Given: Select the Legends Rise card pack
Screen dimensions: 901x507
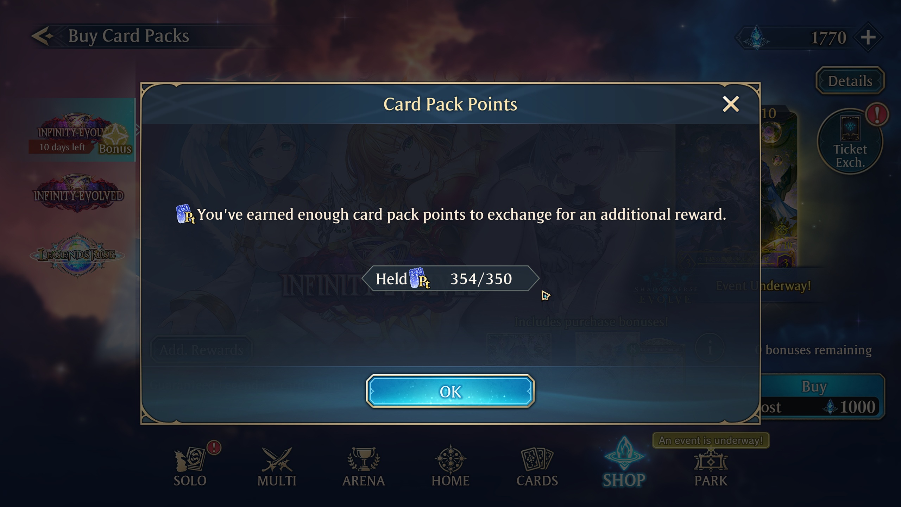Looking at the screenshot, I should (77, 255).
